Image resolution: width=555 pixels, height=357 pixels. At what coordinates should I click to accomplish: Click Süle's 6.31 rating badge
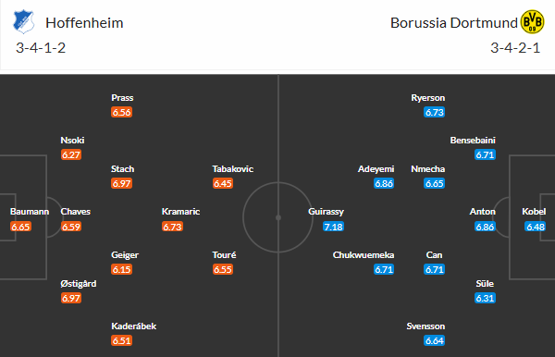point(485,298)
